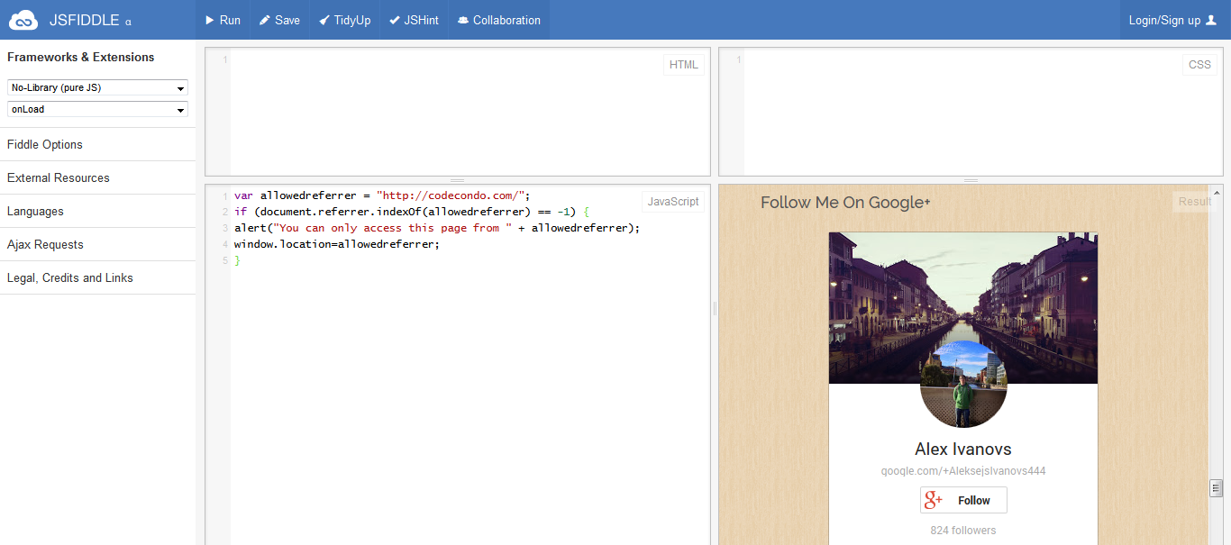
Task: Click the JSFIDDLE brand text
Action: click(x=85, y=20)
